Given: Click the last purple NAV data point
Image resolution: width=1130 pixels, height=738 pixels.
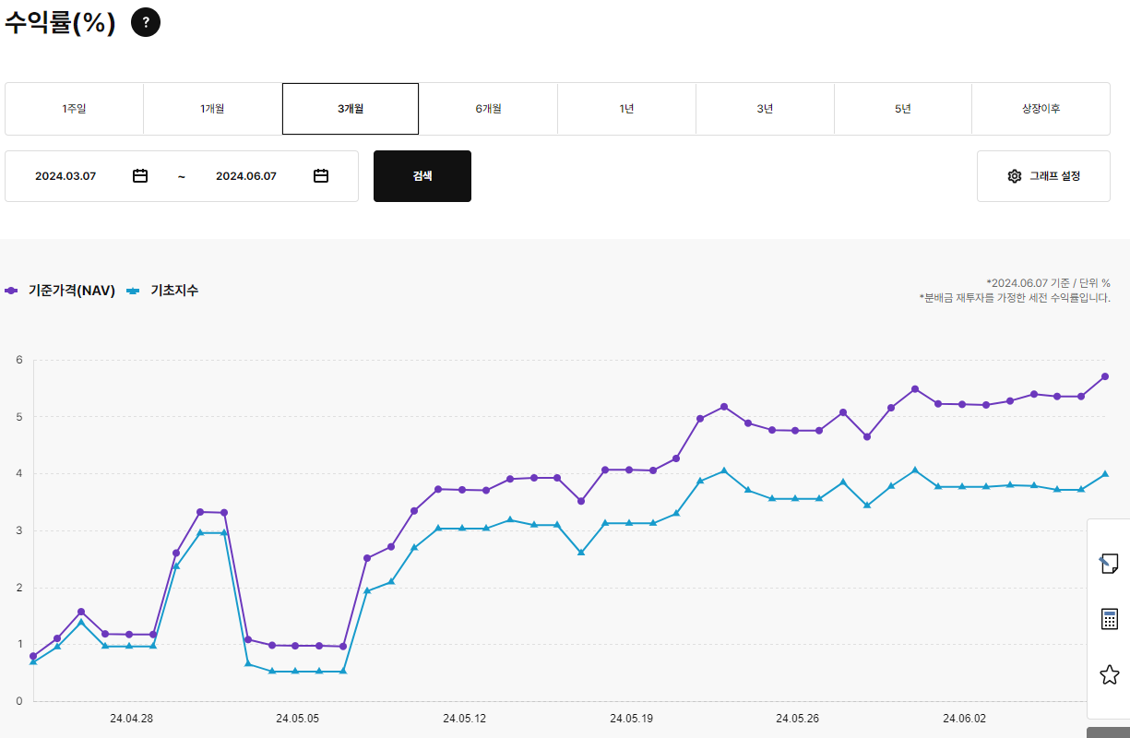Looking at the screenshot, I should 1104,376.
